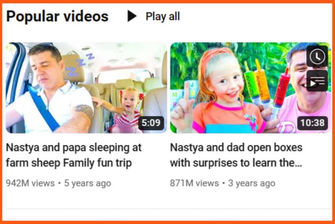Viewport: 335px width, 224px height.
Task: Click the 'farm sheep Family fun trip' text
Action: 69,163
